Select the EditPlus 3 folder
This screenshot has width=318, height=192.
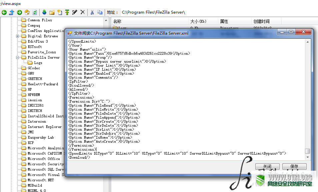pos(38,41)
